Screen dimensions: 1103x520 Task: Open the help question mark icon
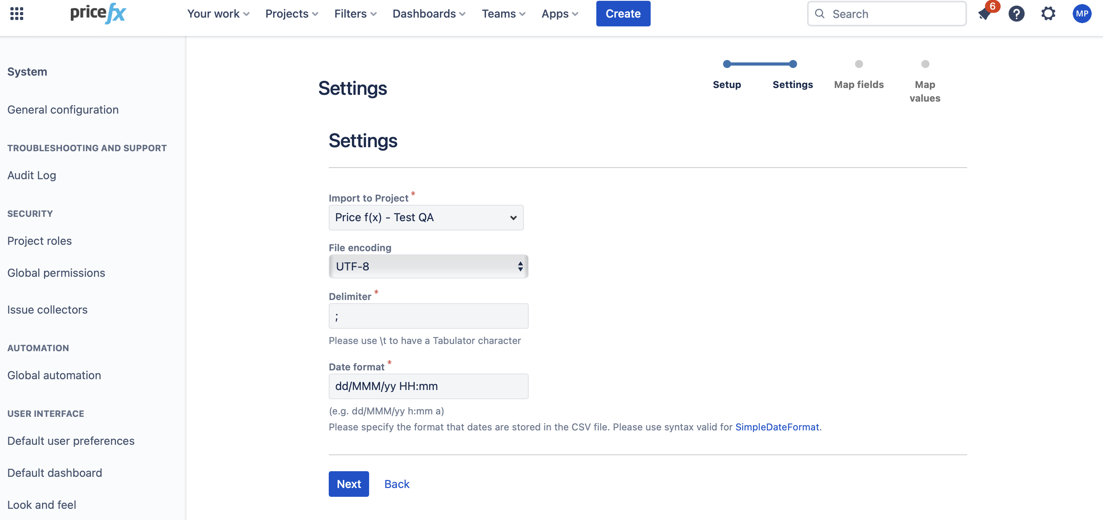tap(1016, 14)
